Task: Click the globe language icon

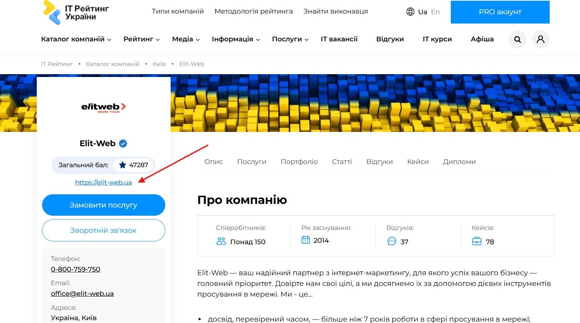Action: pos(410,12)
